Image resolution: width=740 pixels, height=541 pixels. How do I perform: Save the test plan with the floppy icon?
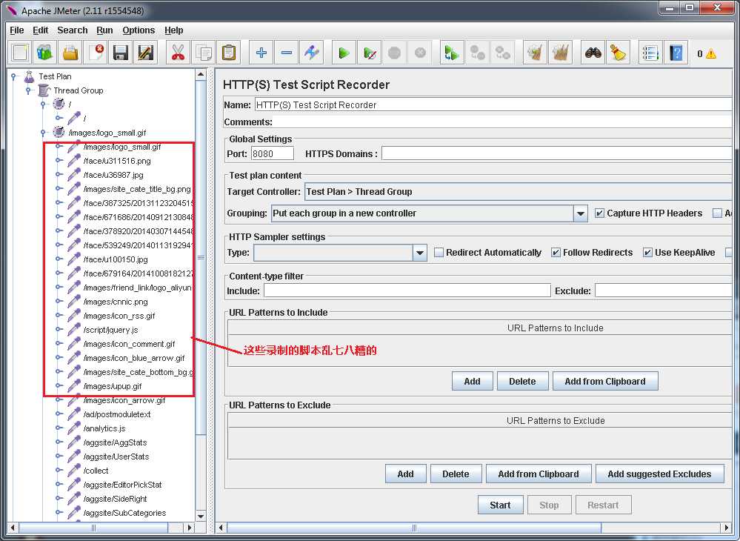pos(120,53)
